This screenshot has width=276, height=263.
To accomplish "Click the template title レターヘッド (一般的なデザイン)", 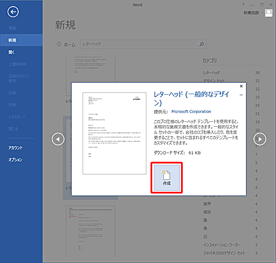I will click(x=192, y=98).
